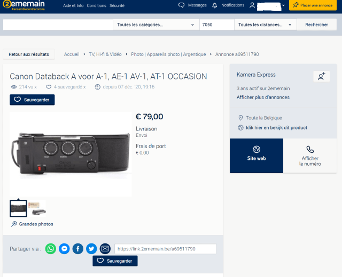Image resolution: width=342 pixels, height=277 pixels.
Task: Follow seller Kamera Express icon
Action: pyautogui.click(x=322, y=76)
